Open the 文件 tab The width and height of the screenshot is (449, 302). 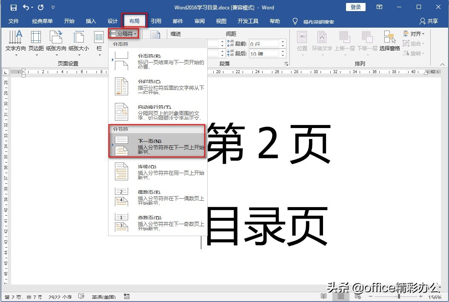pyautogui.click(x=14, y=21)
